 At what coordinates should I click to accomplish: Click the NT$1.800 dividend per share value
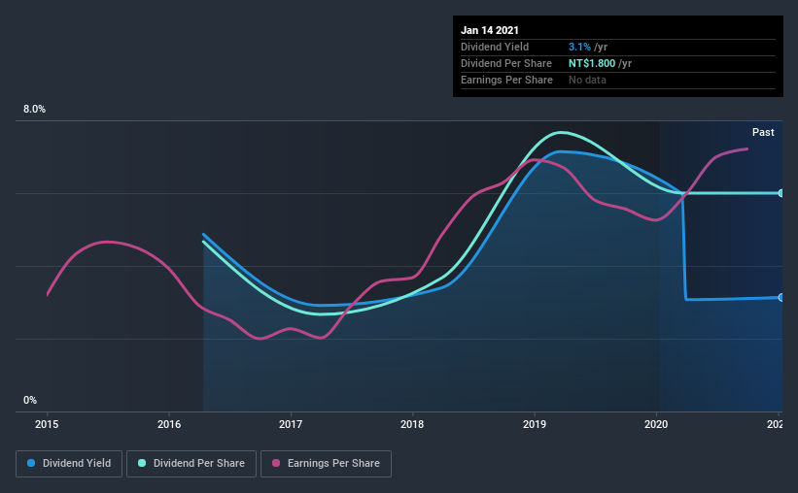tap(592, 63)
